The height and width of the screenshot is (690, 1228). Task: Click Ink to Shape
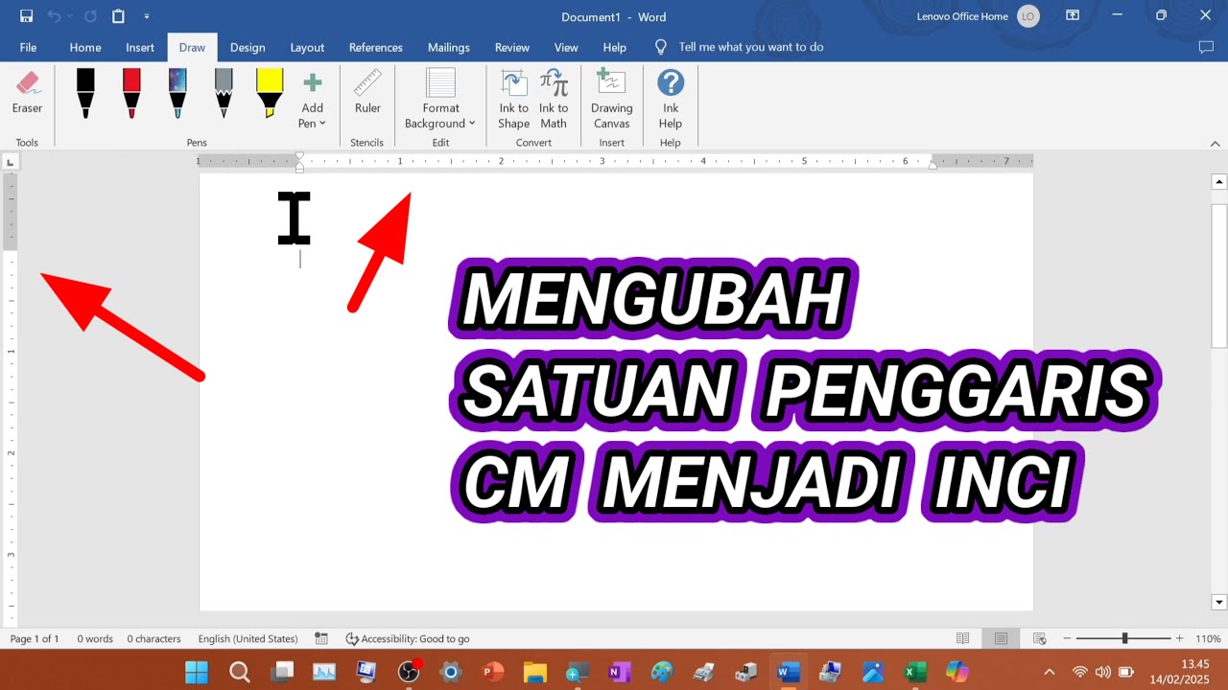click(x=513, y=100)
